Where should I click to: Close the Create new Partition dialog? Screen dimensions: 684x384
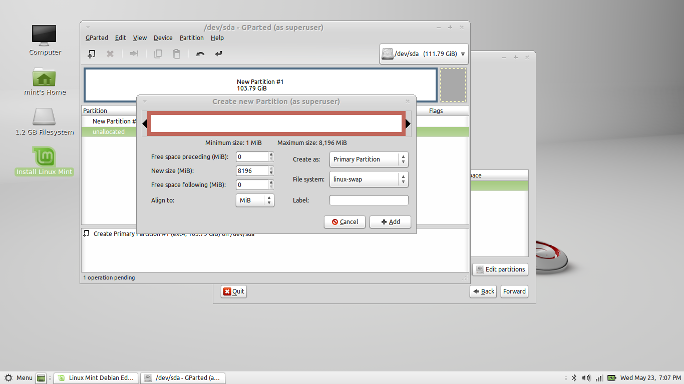(408, 101)
